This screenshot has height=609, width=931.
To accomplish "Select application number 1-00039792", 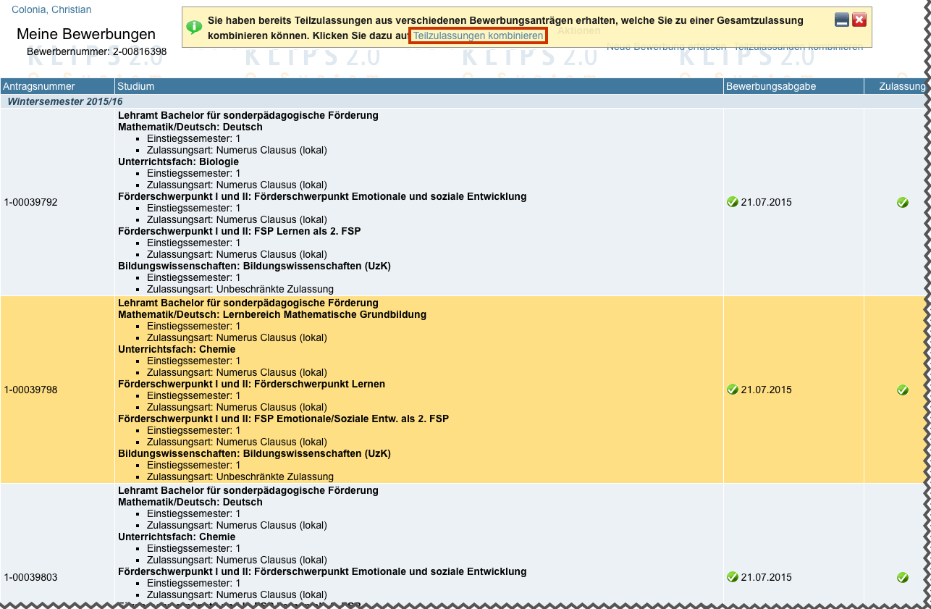I will click(x=30, y=202).
